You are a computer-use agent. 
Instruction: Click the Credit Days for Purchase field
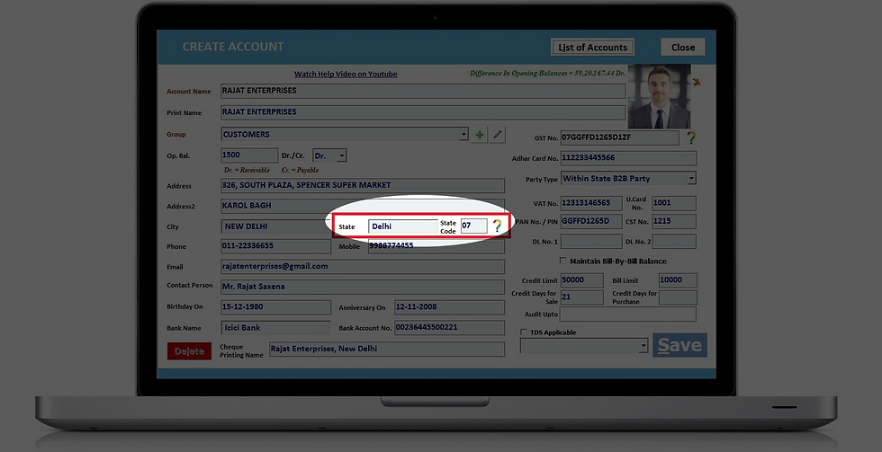pos(678,297)
